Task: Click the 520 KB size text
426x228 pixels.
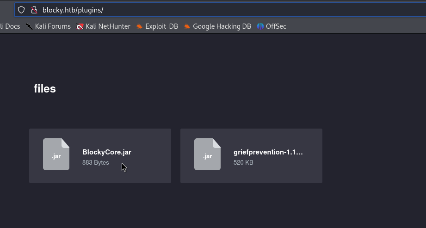Action: tap(243, 163)
